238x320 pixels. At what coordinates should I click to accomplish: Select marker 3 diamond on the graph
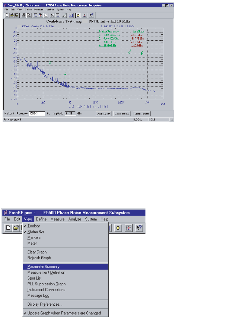click(x=129, y=52)
